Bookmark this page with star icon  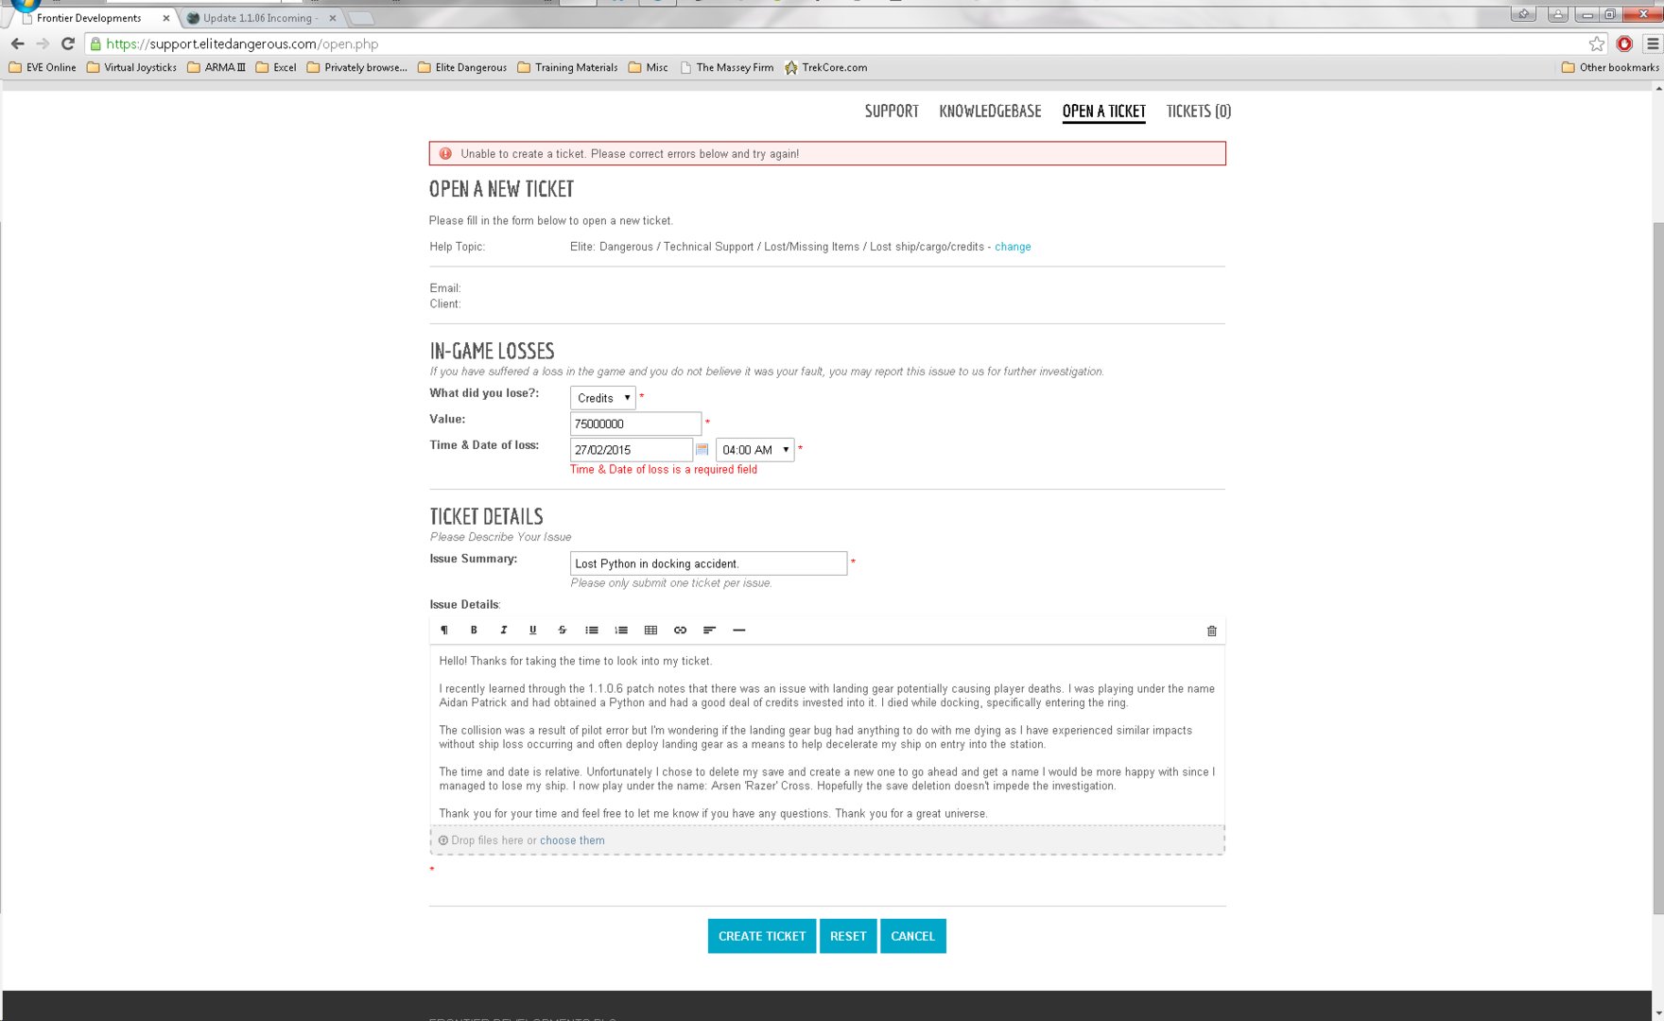[x=1597, y=43]
